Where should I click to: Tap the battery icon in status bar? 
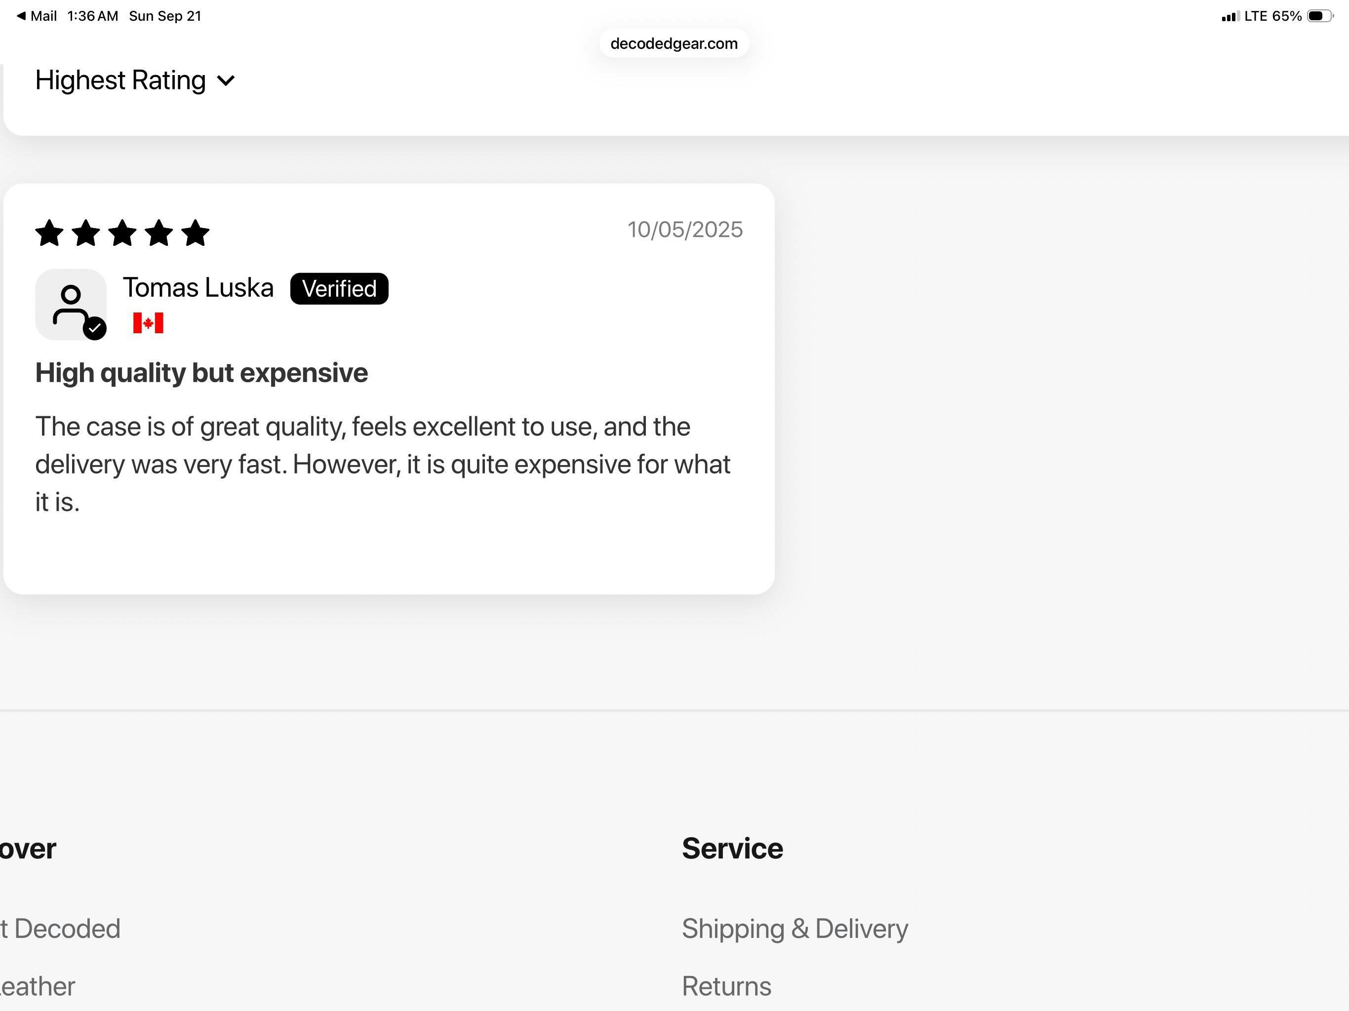[1319, 16]
